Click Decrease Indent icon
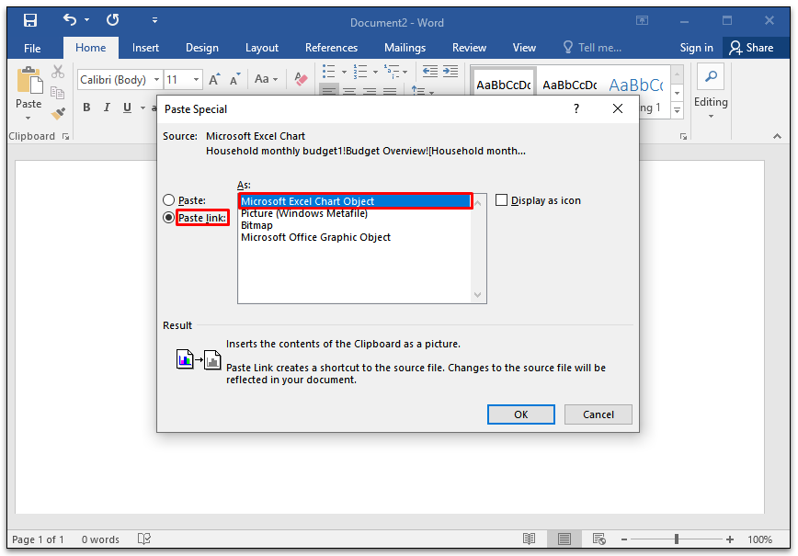The width and height of the screenshot is (798, 556). point(430,72)
